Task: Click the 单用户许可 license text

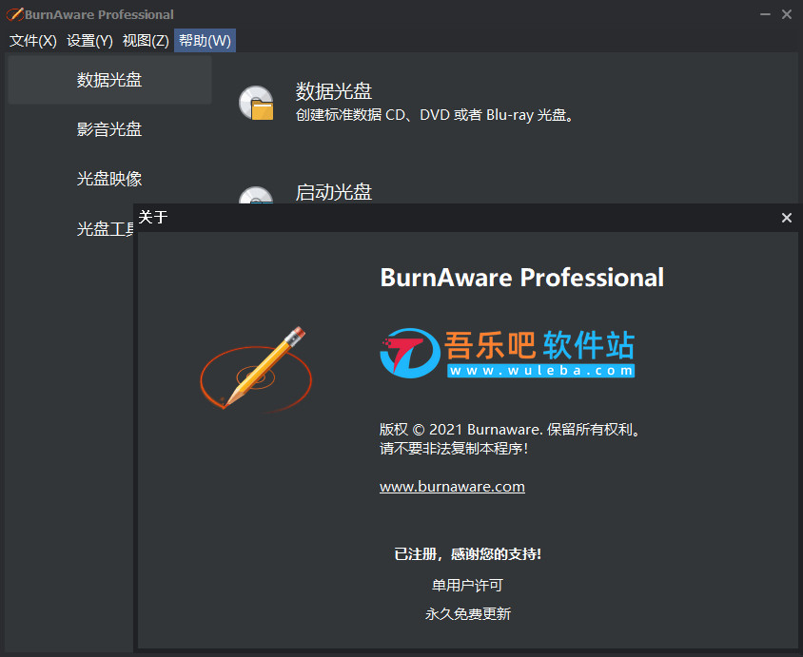Action: 467,585
